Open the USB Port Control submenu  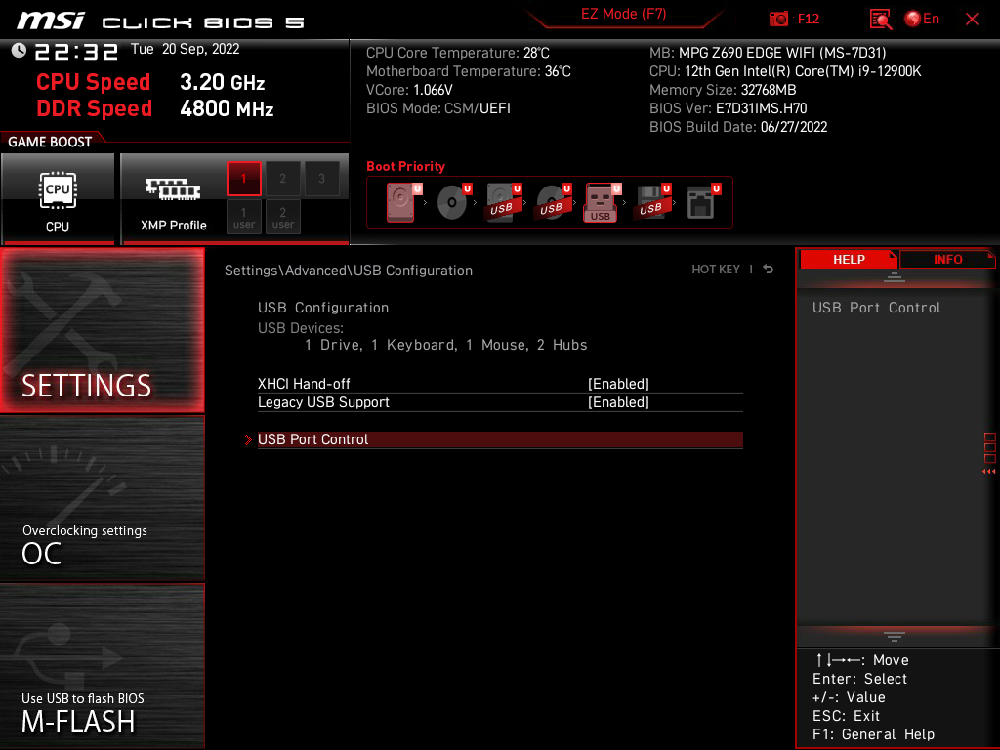click(x=500, y=439)
